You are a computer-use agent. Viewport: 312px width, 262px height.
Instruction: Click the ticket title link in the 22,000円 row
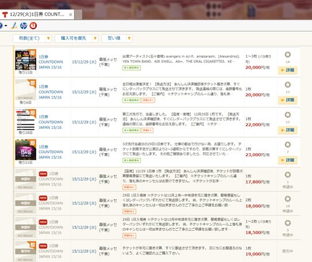(51, 122)
